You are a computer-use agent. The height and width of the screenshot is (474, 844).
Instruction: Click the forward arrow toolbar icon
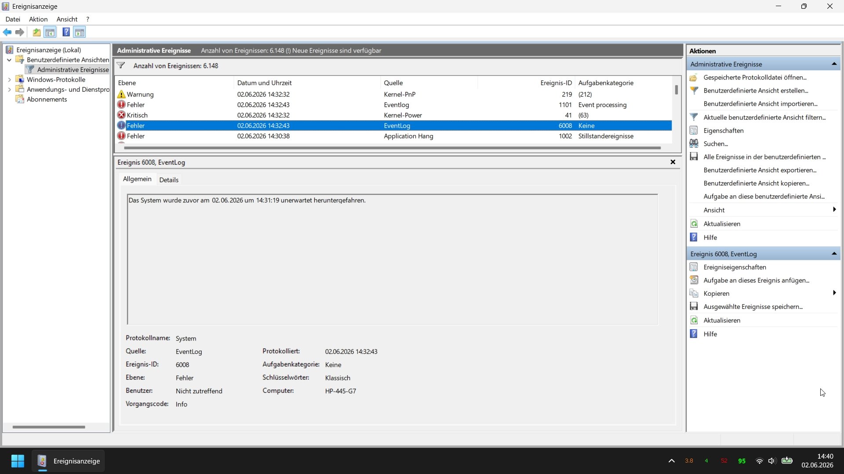point(20,32)
